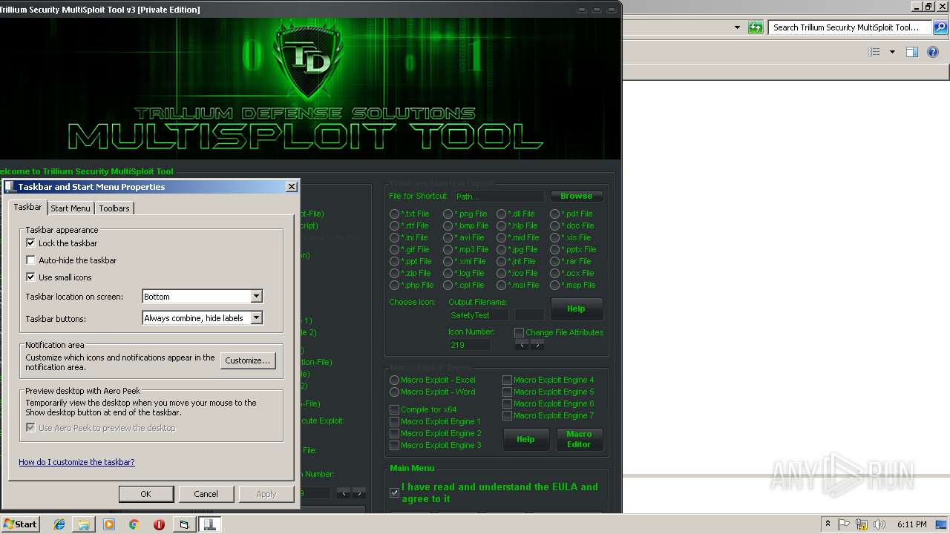The height and width of the screenshot is (534, 950).
Task: Show hidden tray icons arrow
Action: [828, 524]
